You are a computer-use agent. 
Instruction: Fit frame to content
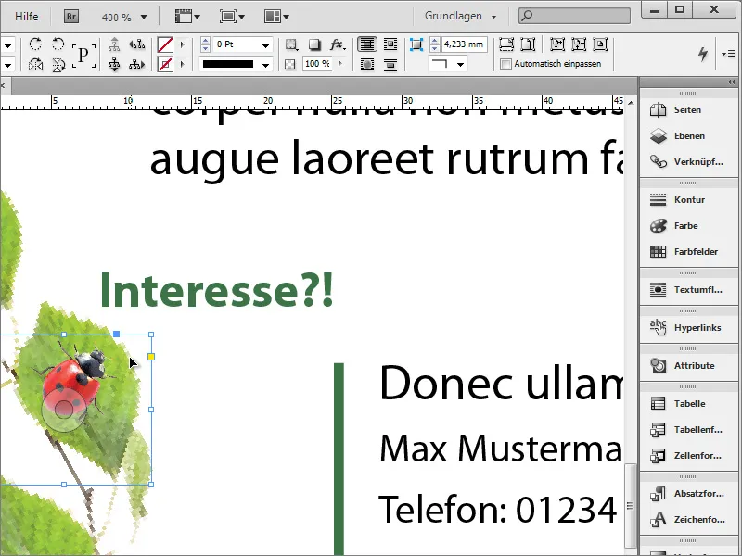click(x=579, y=44)
